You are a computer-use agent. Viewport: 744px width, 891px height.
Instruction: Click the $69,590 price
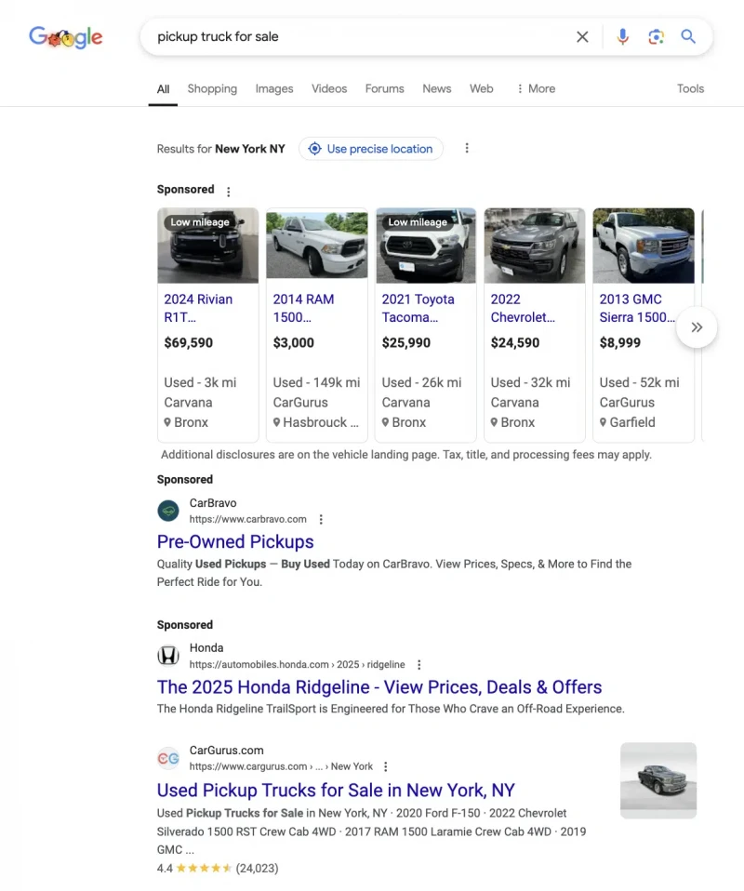189,342
